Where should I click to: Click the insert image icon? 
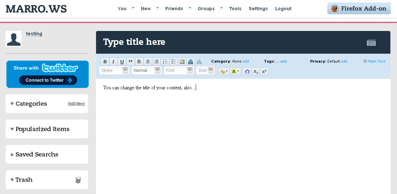(182, 62)
